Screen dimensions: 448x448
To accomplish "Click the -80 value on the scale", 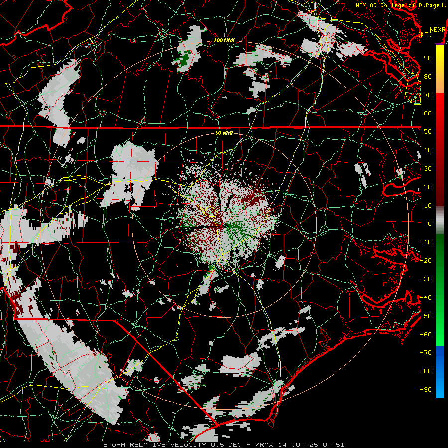I will tap(426, 371).
